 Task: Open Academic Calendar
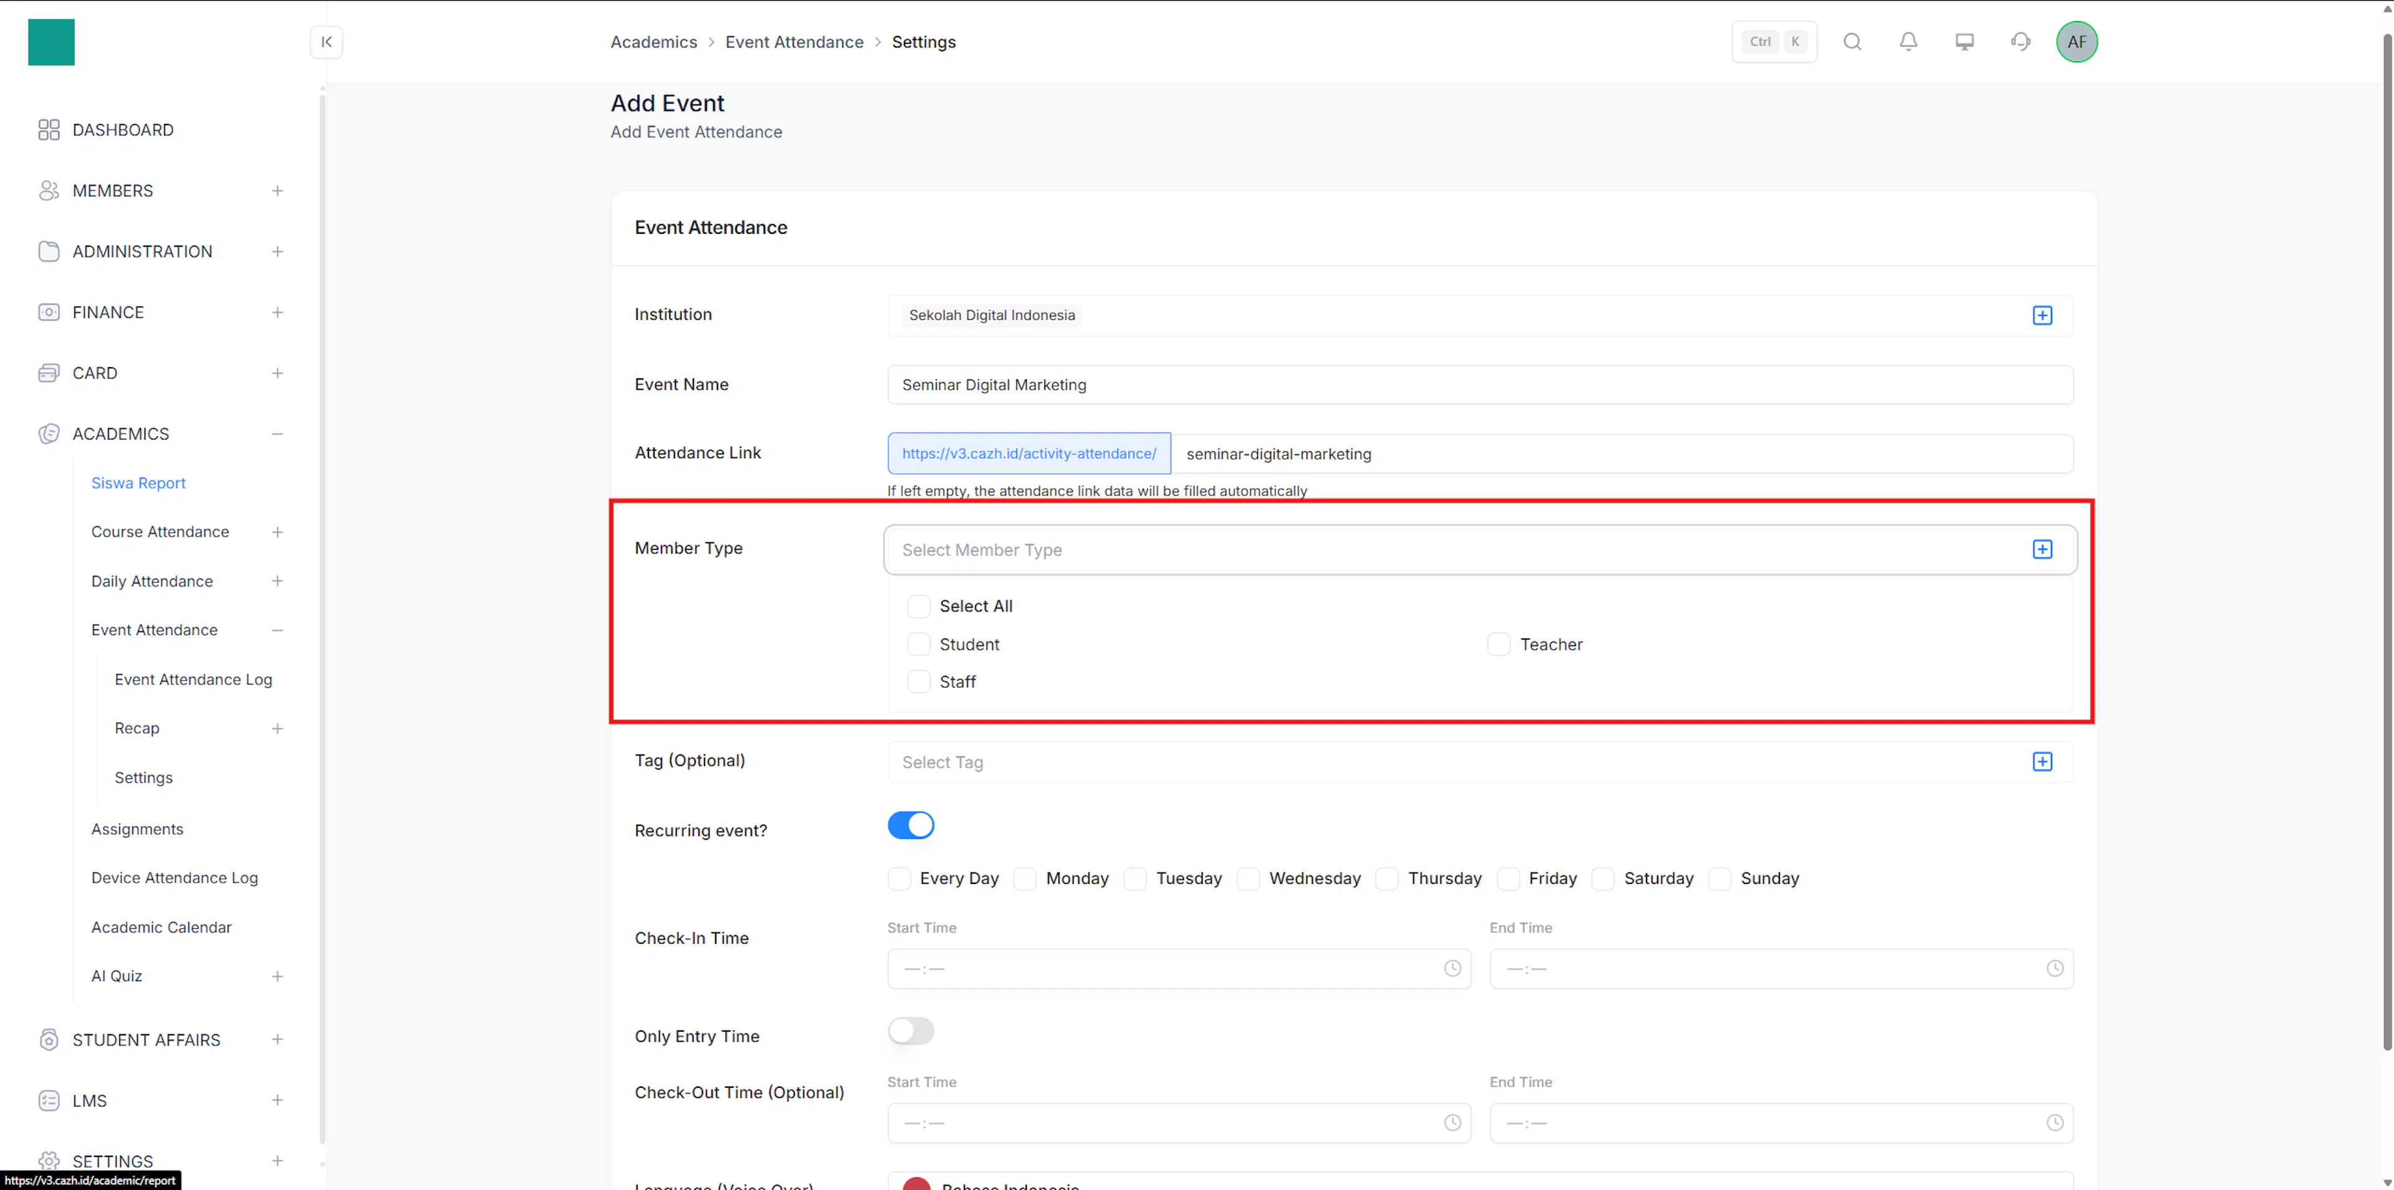[161, 927]
